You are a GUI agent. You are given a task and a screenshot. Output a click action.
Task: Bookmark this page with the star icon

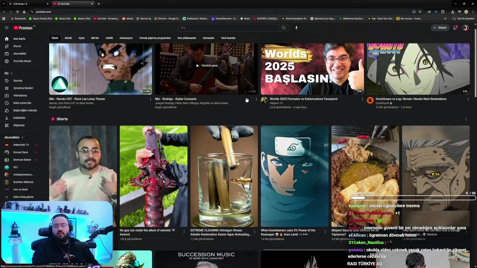tap(420, 12)
